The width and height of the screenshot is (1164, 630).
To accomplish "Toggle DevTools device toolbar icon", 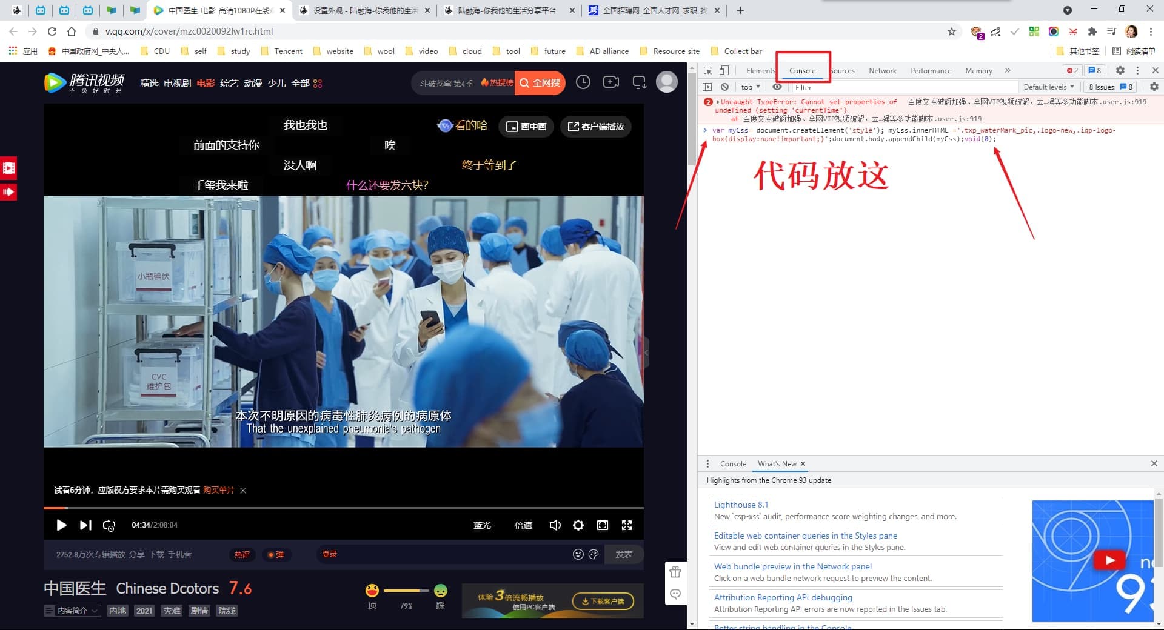I will click(724, 70).
